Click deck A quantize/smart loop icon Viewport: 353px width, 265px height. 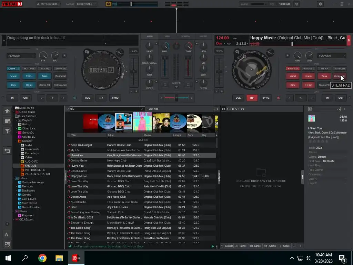point(74,98)
